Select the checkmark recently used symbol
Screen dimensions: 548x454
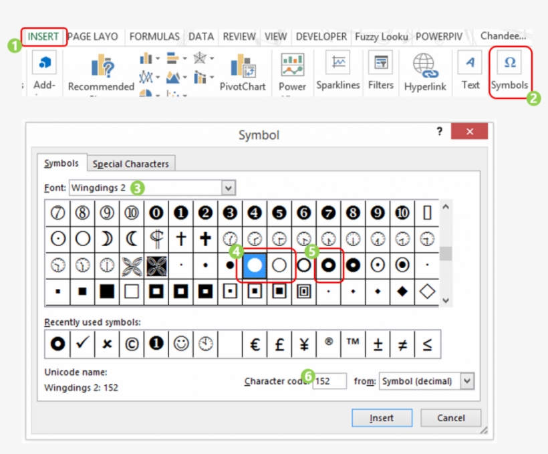pos(82,343)
